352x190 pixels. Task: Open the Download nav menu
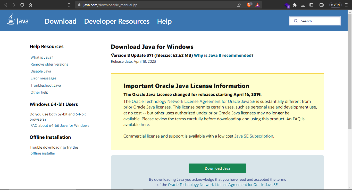61,21
